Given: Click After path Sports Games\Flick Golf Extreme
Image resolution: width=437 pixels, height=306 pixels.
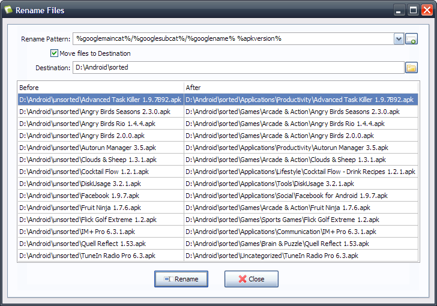Looking at the screenshot, I should [301, 220].
